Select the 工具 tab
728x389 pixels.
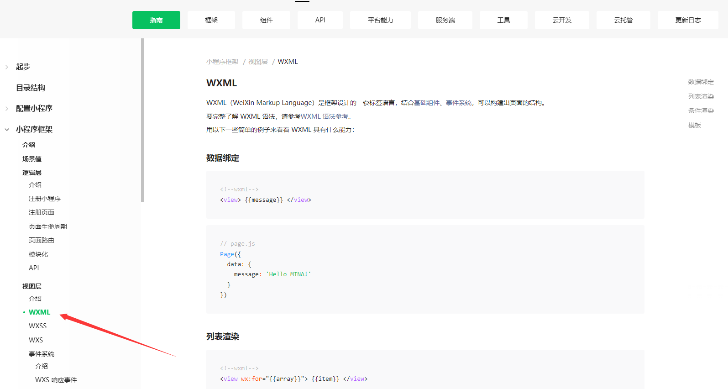coord(503,20)
